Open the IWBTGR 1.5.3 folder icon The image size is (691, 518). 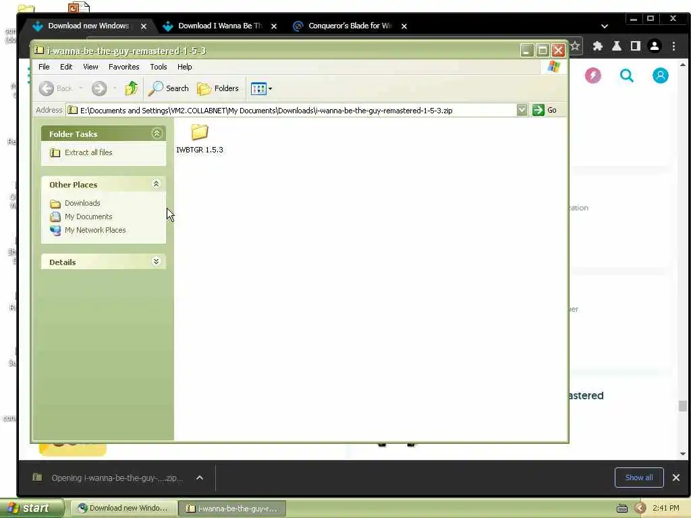coord(199,132)
